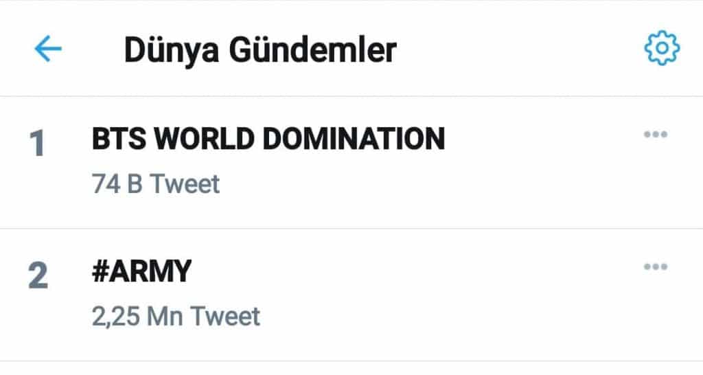Image resolution: width=703 pixels, height=375 pixels.
Task: Open the #ARMY hashtag trend
Action: pyautogui.click(x=141, y=272)
